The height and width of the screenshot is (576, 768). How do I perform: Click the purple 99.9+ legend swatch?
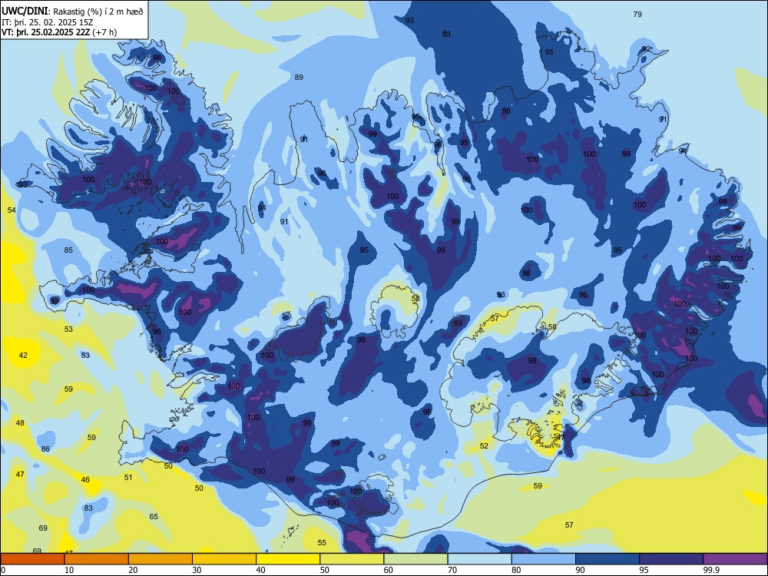pyautogui.click(x=735, y=559)
